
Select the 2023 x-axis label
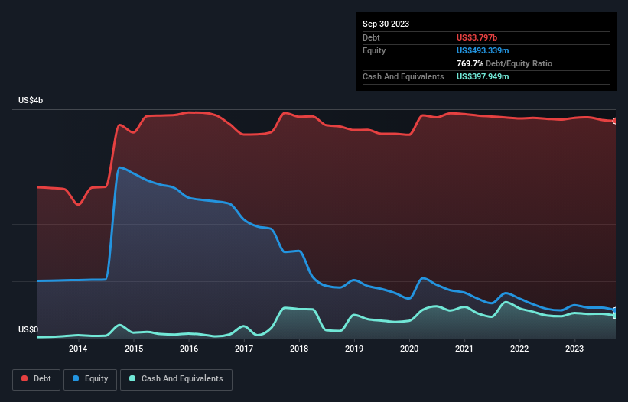coord(574,349)
